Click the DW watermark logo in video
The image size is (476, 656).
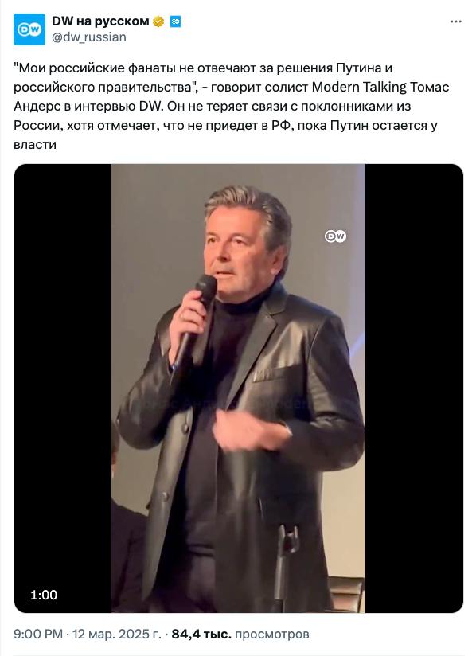click(335, 236)
